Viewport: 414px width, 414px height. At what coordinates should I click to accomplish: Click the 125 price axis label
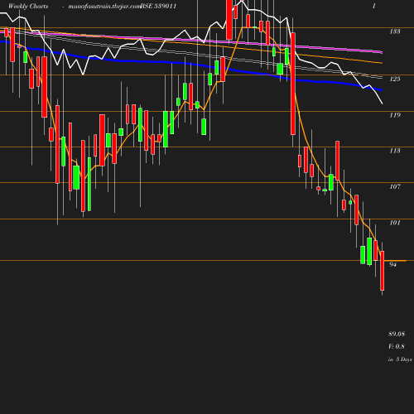point(395,79)
